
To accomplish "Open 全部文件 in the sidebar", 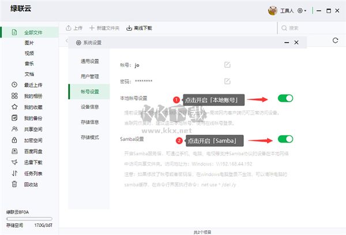I will pyautogui.click(x=30, y=32).
